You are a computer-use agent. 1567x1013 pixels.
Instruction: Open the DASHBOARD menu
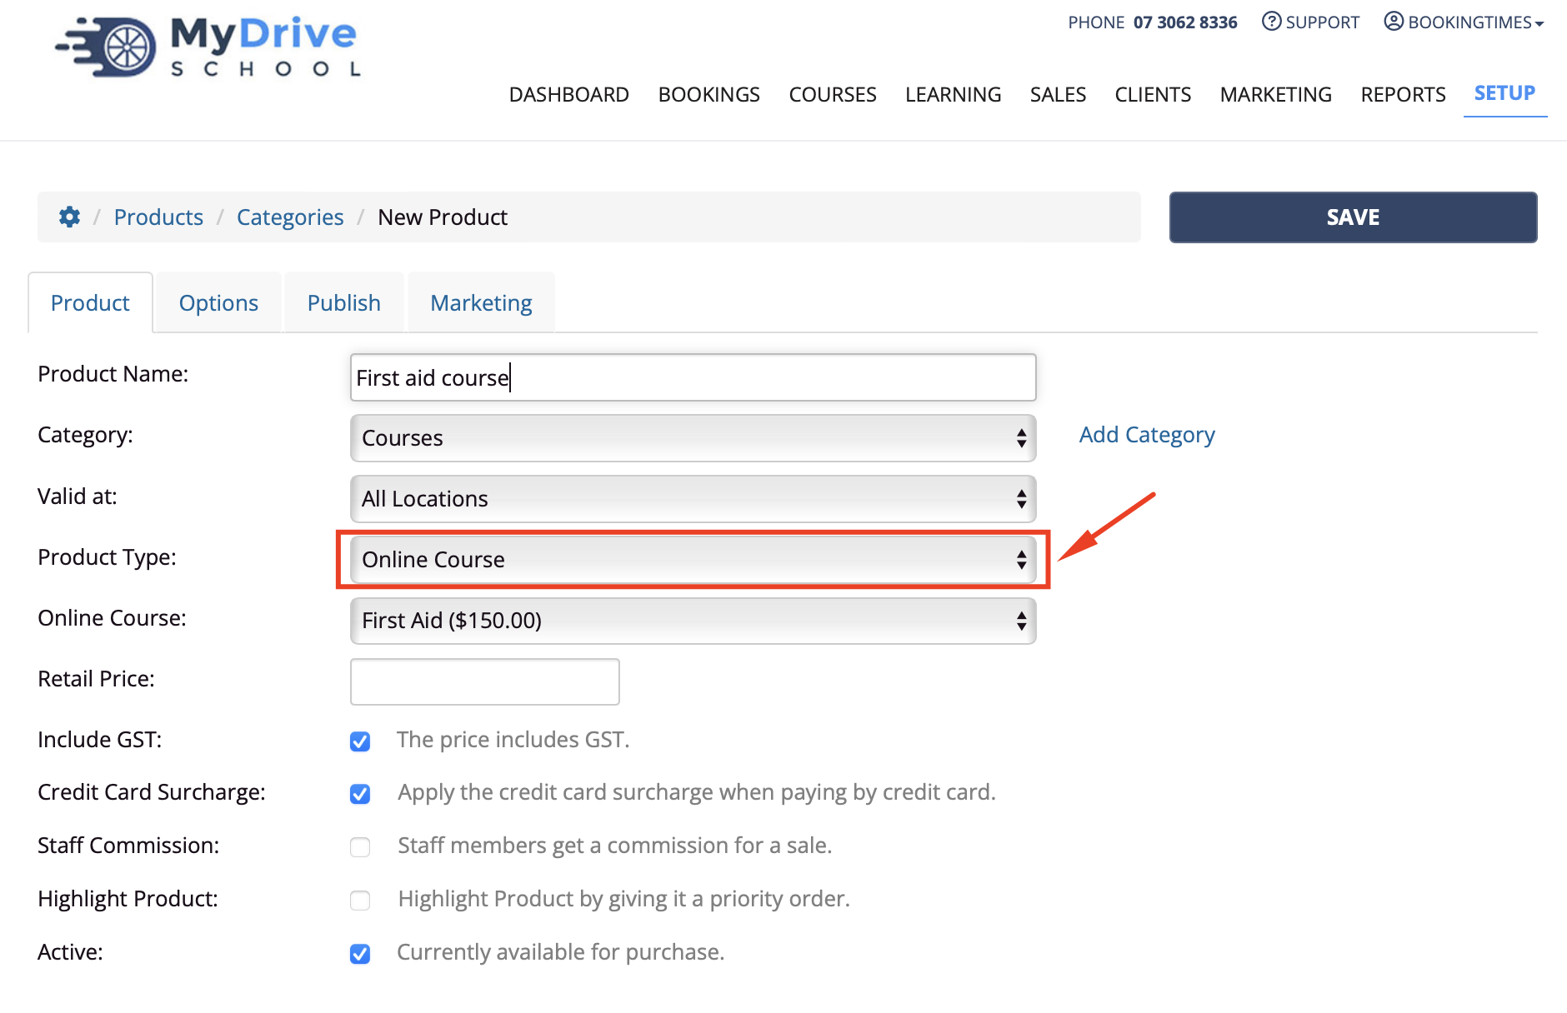569,94
